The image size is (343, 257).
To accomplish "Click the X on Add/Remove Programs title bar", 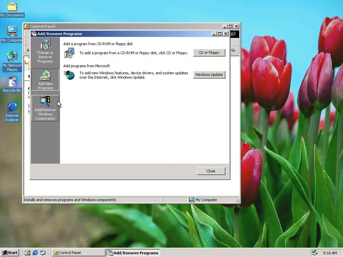I will (x=226, y=34).
